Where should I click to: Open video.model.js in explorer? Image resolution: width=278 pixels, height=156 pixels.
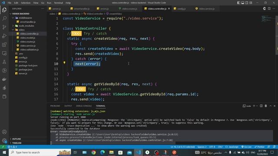click(x=28, y=38)
